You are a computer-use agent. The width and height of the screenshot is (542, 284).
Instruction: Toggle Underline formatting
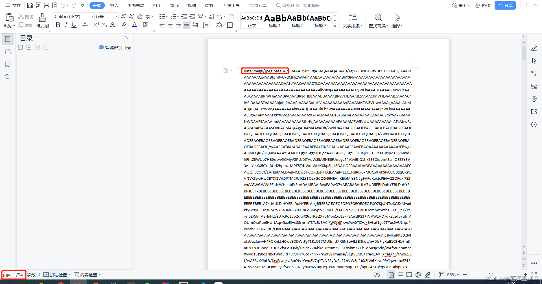[x=74, y=25]
